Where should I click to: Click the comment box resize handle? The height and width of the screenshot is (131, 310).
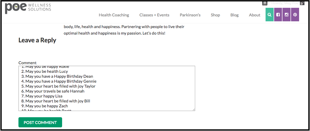pyautogui.click(x=194, y=109)
